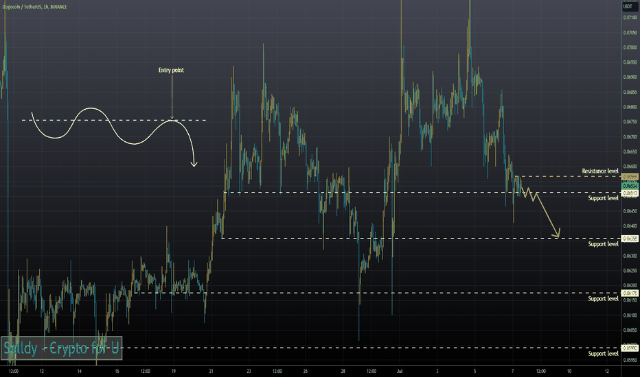
Task: Select the 0.06175 price tag
Action: pyautogui.click(x=630, y=293)
